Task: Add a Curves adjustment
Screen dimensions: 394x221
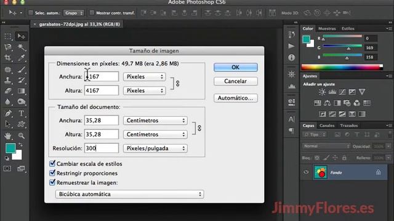Action: pyautogui.click(x=342, y=92)
